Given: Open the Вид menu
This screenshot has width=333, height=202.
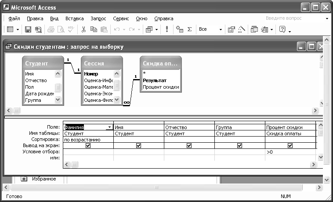Looking at the screenshot, I should point(54,19).
